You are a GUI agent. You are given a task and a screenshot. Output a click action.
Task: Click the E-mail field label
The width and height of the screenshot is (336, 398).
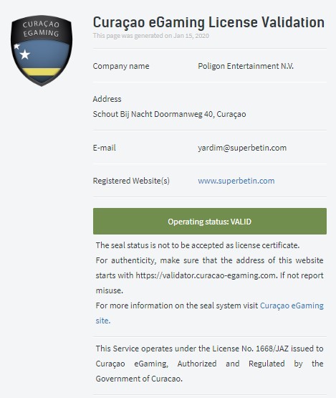click(x=104, y=148)
